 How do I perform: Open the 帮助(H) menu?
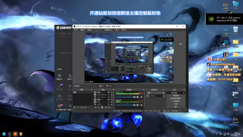124,30
